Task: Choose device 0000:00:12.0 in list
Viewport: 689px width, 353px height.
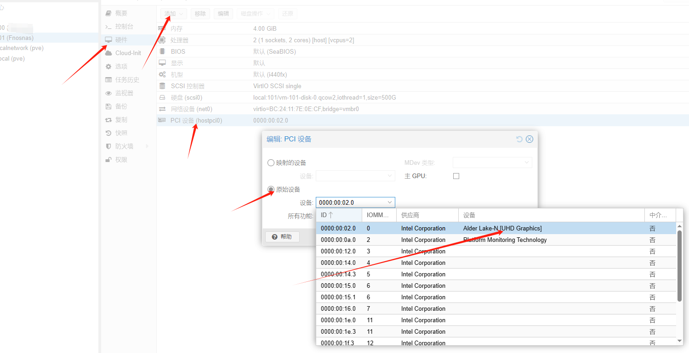Action: pos(496,251)
